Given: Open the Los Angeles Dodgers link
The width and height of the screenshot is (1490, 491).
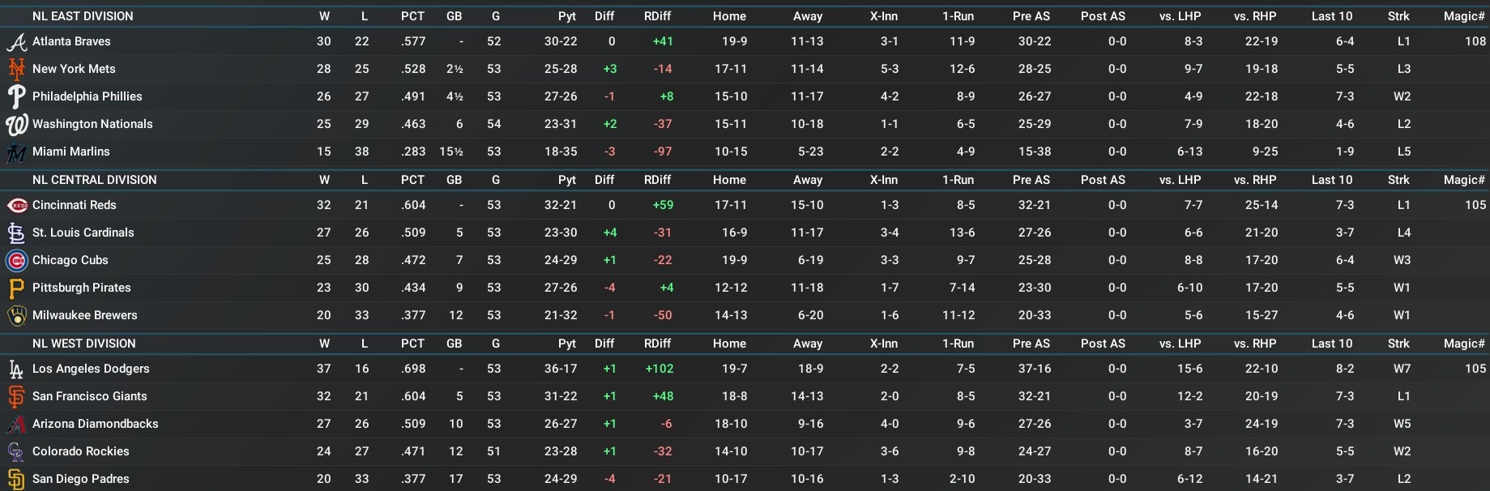Looking at the screenshot, I should pyautogui.click(x=91, y=369).
